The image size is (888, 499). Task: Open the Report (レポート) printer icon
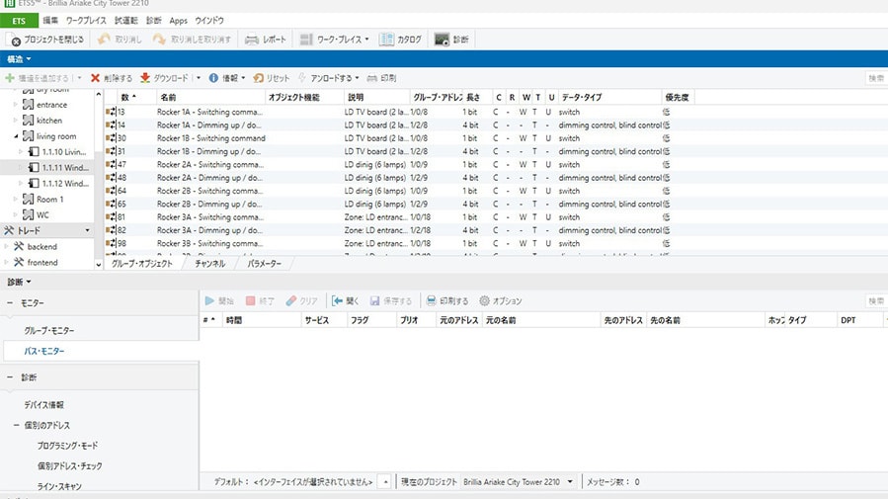tap(253, 40)
